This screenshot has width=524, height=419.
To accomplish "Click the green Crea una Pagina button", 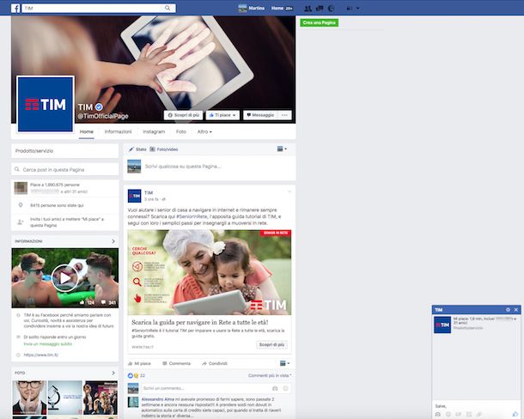I will [320, 22].
